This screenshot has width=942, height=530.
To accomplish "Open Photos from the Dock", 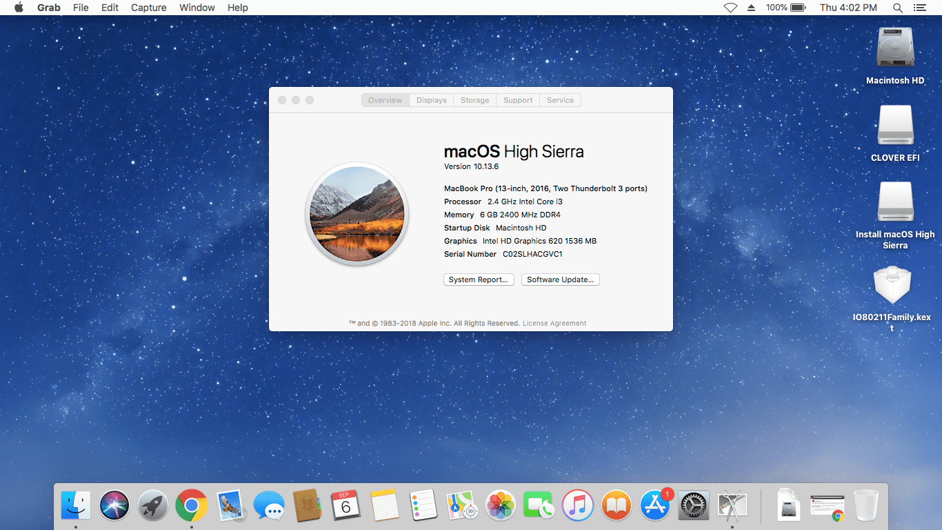I will pyautogui.click(x=501, y=506).
